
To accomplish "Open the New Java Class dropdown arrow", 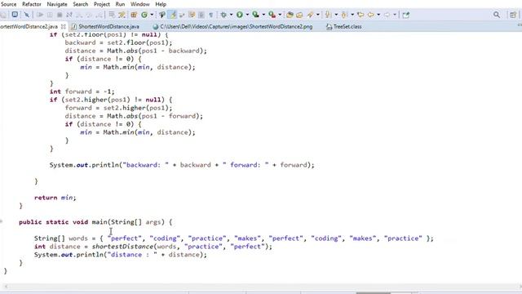I will (152, 15).
